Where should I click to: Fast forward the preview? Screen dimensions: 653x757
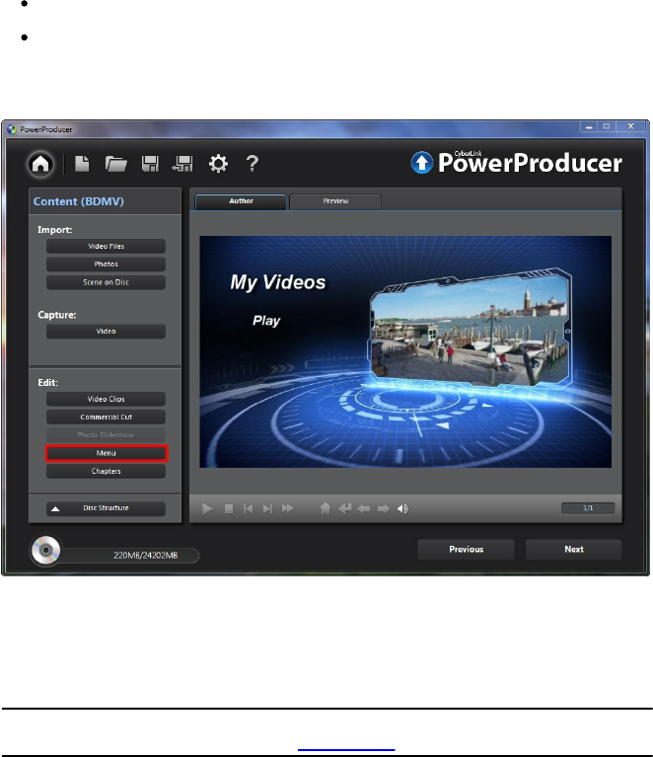pos(288,508)
